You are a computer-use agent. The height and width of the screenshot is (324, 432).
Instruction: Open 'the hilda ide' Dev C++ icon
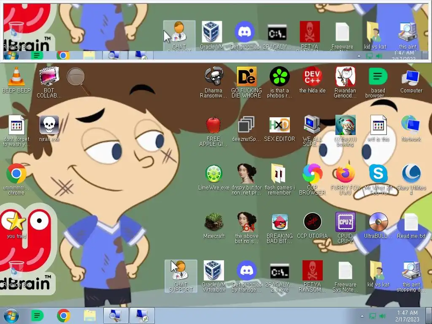click(x=313, y=80)
